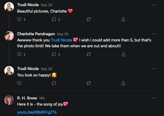Viewport: 164px width, 116px height.
Task: Open the youtu.be/49bl6FrgZTs link
Action: click(37, 112)
